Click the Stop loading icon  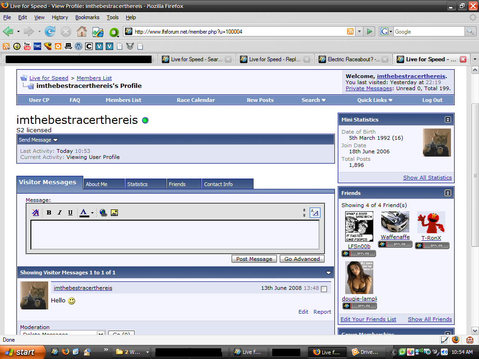[x=65, y=31]
